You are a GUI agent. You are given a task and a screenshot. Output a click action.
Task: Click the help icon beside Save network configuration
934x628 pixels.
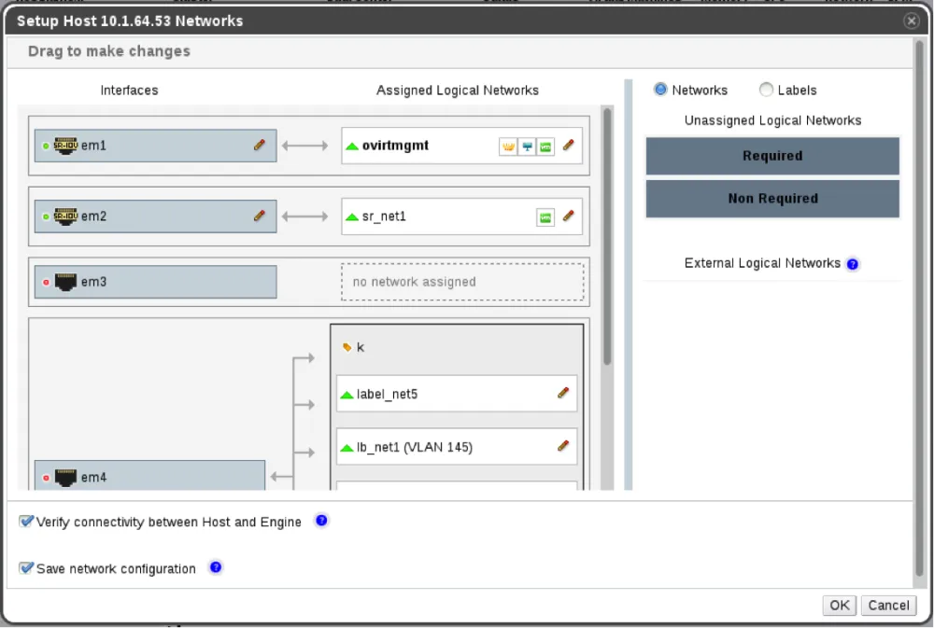pos(216,566)
